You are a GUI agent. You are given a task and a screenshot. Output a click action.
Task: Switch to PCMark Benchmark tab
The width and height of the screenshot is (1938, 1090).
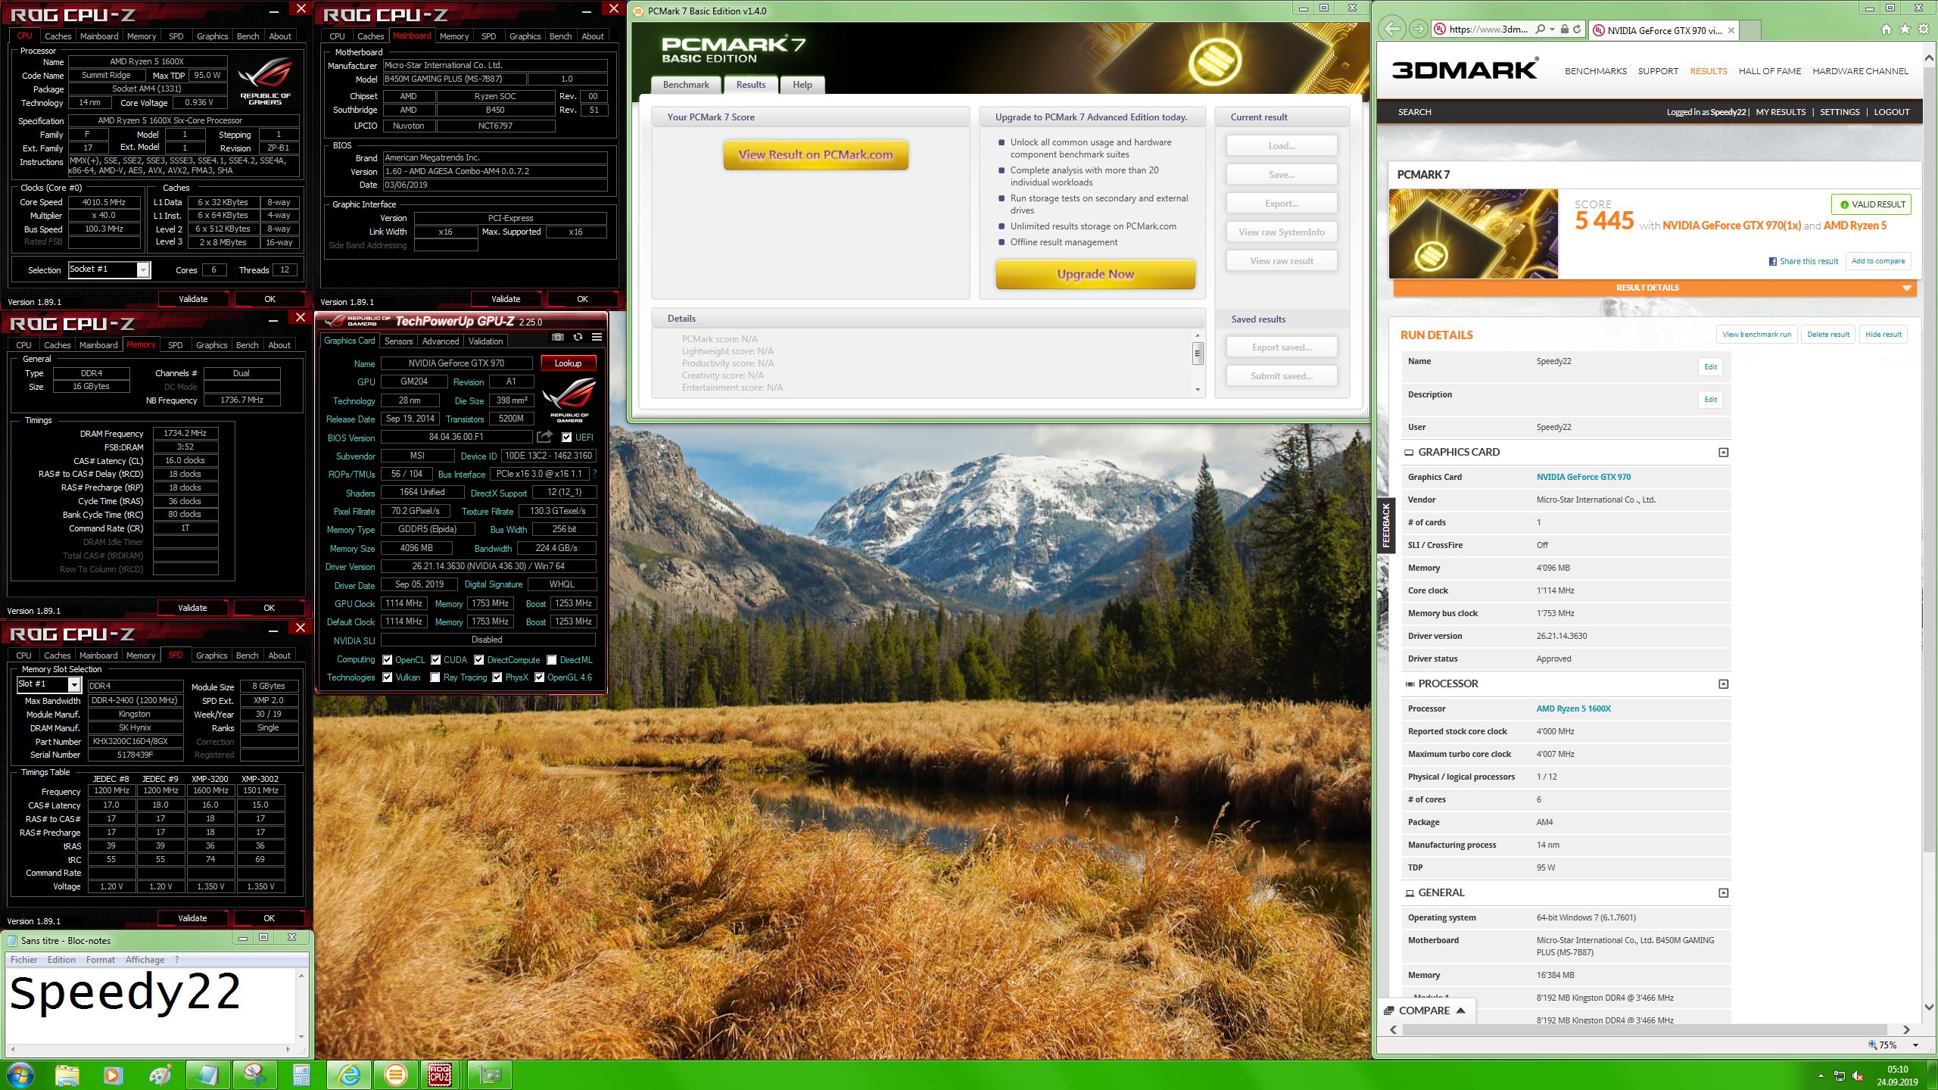pyautogui.click(x=686, y=85)
